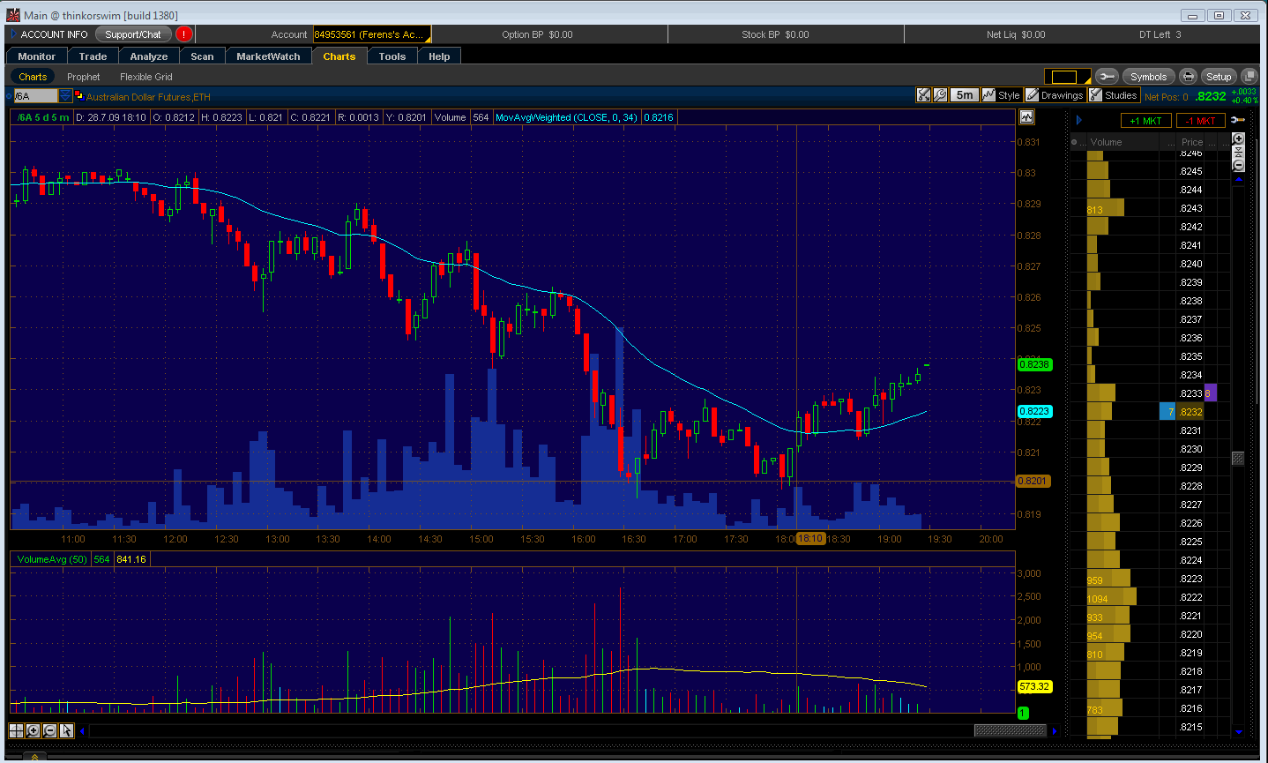
Task: Open the Trade tab
Action: [x=93, y=56]
